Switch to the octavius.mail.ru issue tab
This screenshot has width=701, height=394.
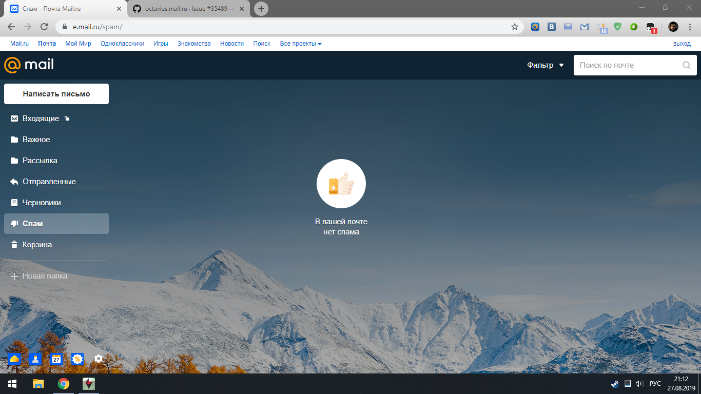(182, 8)
